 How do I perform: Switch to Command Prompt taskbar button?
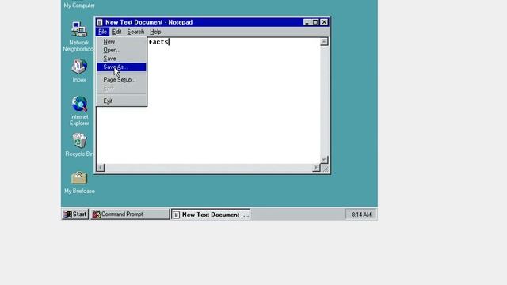pyautogui.click(x=130, y=215)
